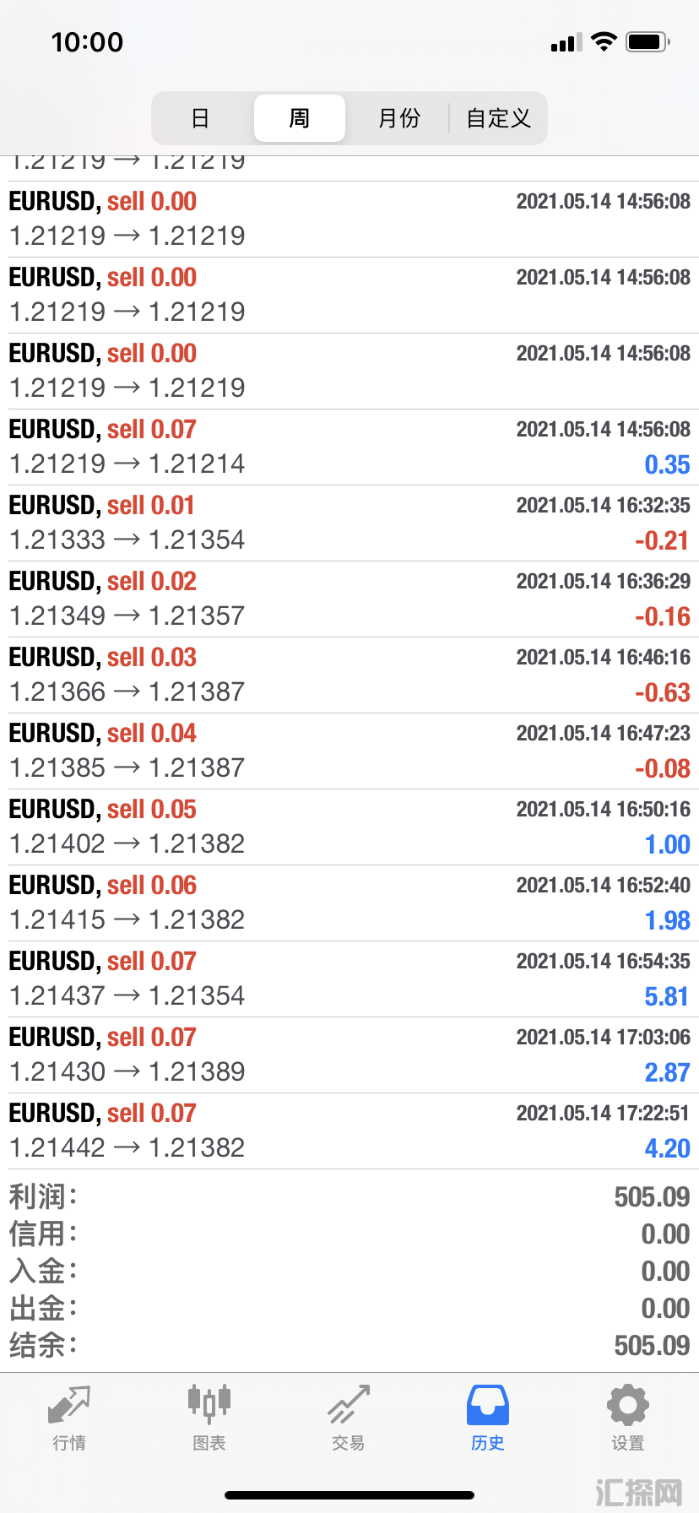Viewport: 699px width, 1513px height.
Task: Open the 交易 trade tab icon
Action: point(349,1404)
